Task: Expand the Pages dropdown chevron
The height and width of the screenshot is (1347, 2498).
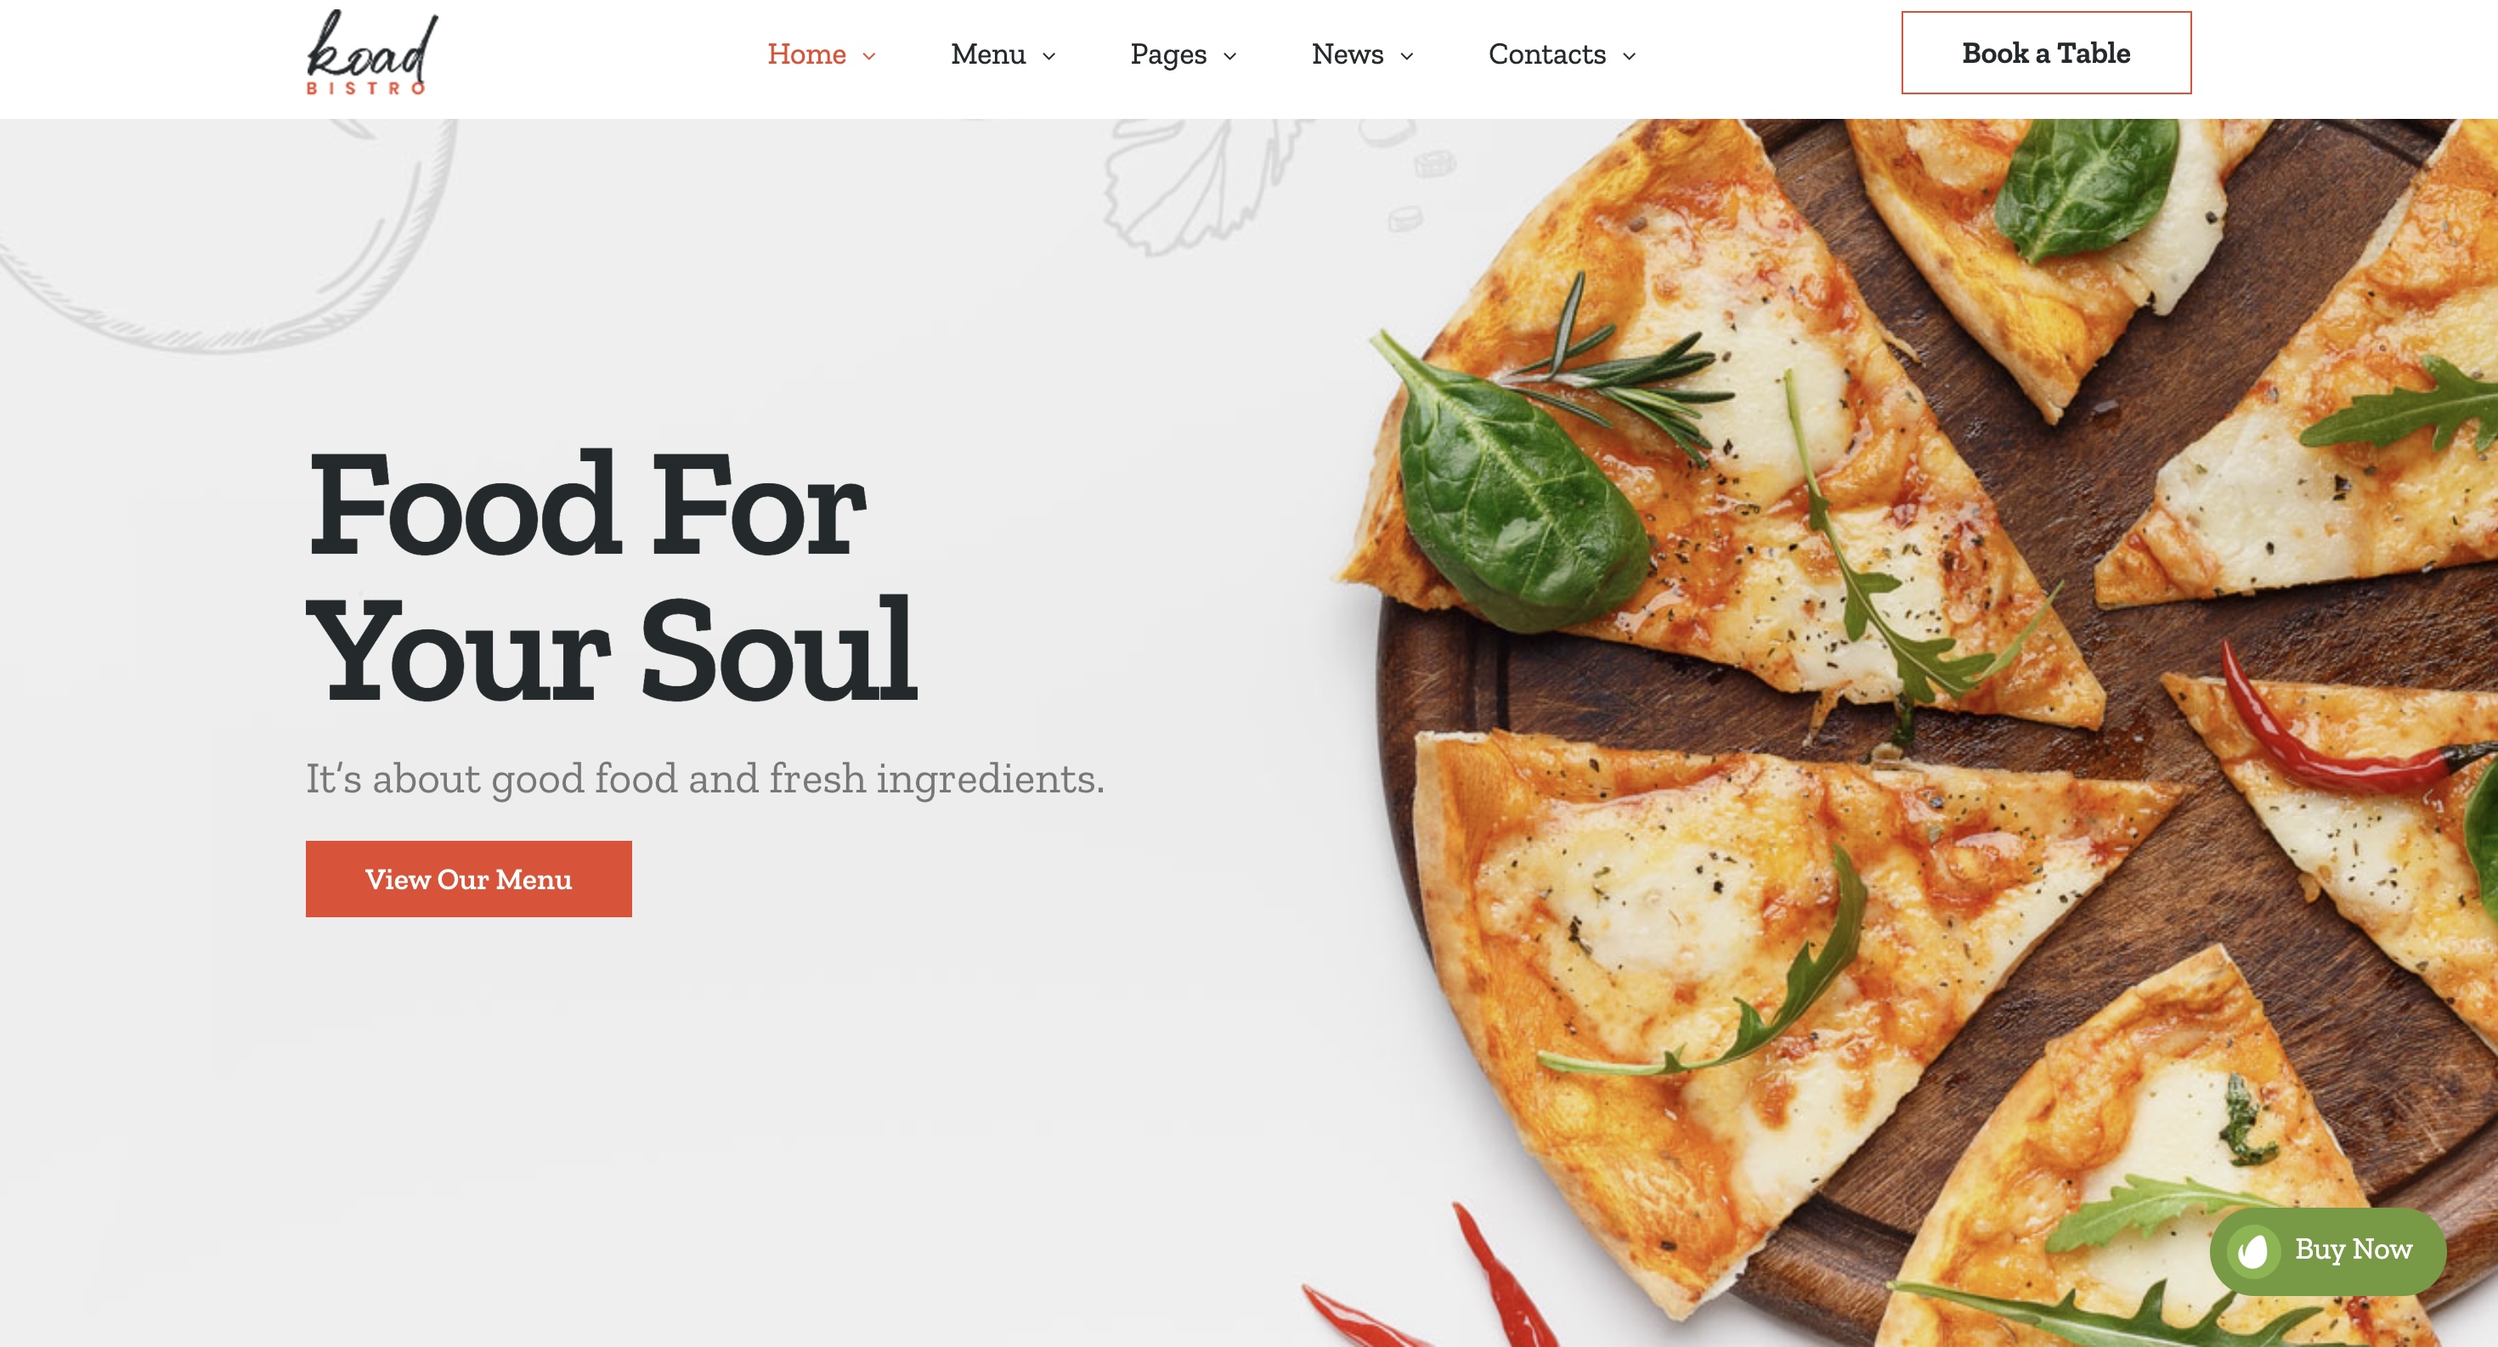Action: click(1229, 56)
